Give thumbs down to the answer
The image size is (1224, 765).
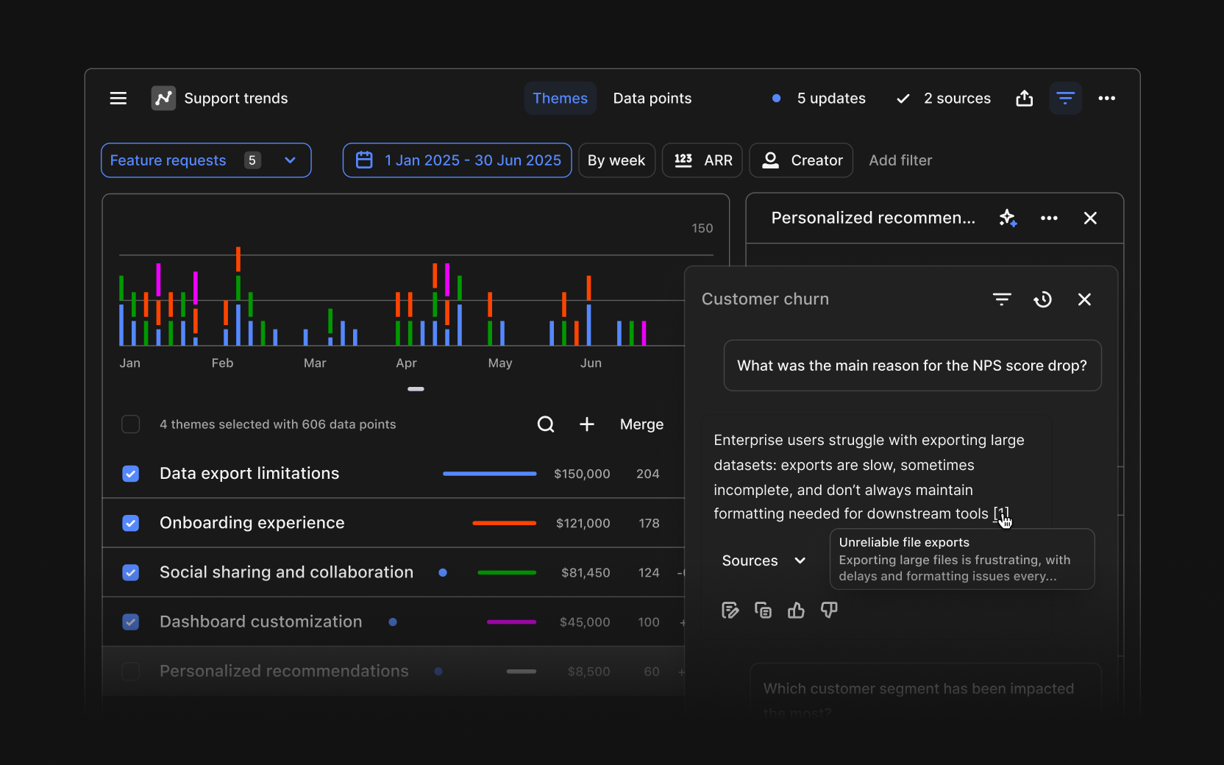[829, 611]
